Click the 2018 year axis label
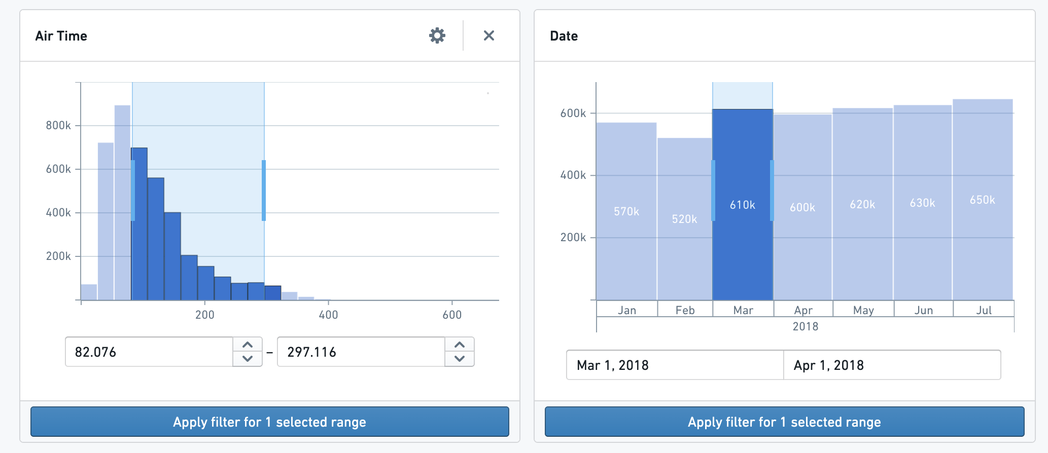This screenshot has height=453, width=1048. pyautogui.click(x=806, y=326)
